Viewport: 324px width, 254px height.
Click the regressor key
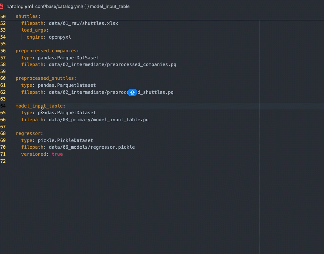[x=28, y=133]
